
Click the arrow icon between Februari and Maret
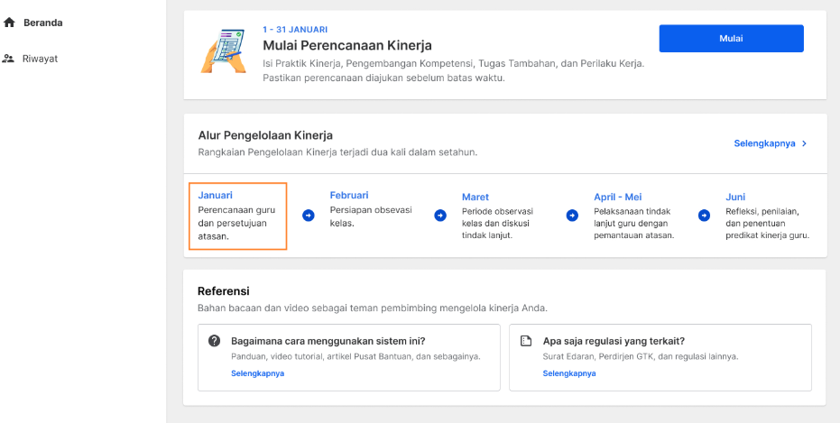coord(440,216)
